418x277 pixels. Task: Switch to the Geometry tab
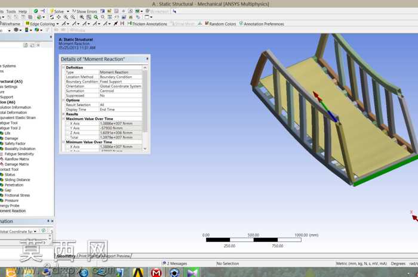click(66, 256)
